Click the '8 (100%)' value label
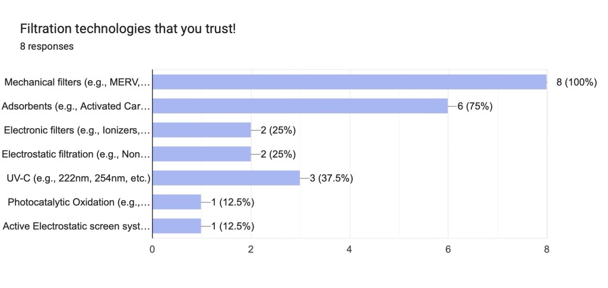This screenshot has width=608, height=288. (x=577, y=82)
